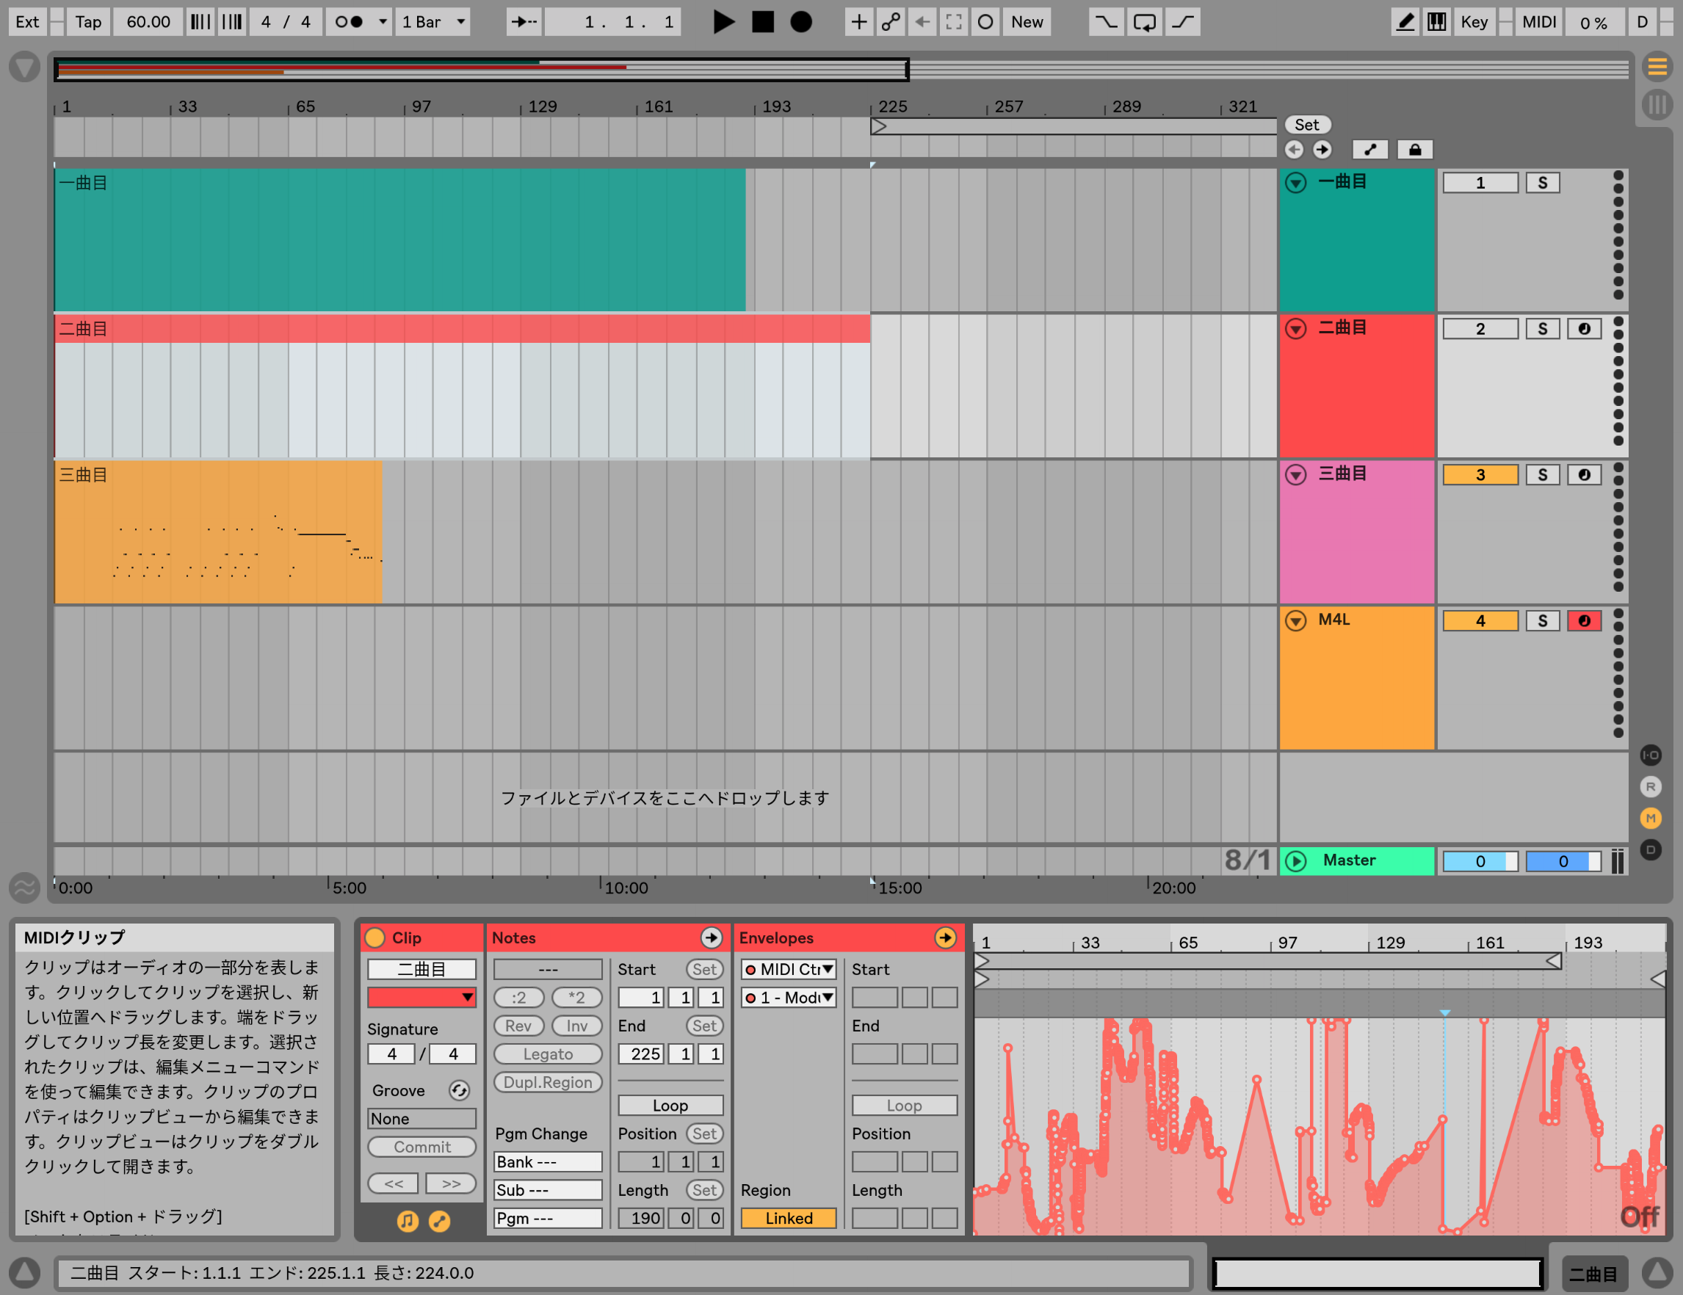Click the Linked region button
This screenshot has width=1683, height=1295.
click(789, 1218)
